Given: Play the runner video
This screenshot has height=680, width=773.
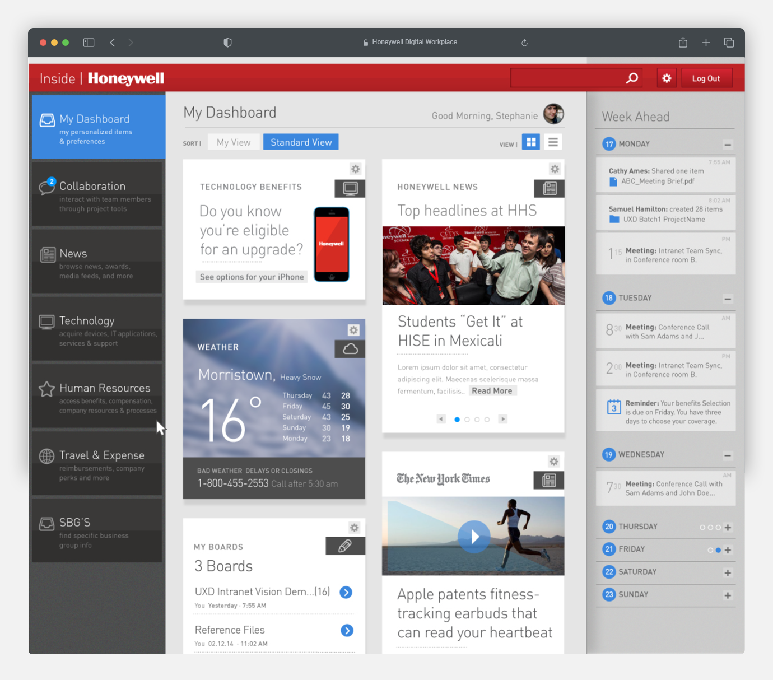Looking at the screenshot, I should coord(474,537).
